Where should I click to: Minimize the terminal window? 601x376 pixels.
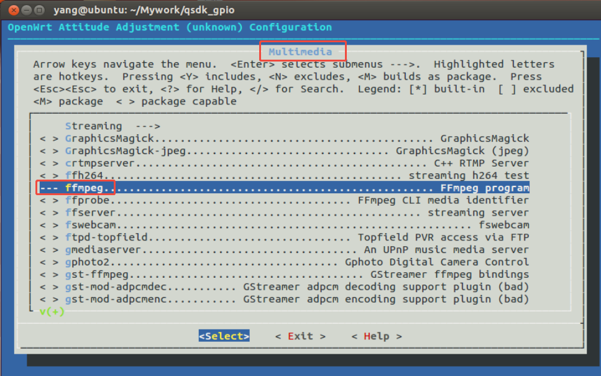coord(26,11)
